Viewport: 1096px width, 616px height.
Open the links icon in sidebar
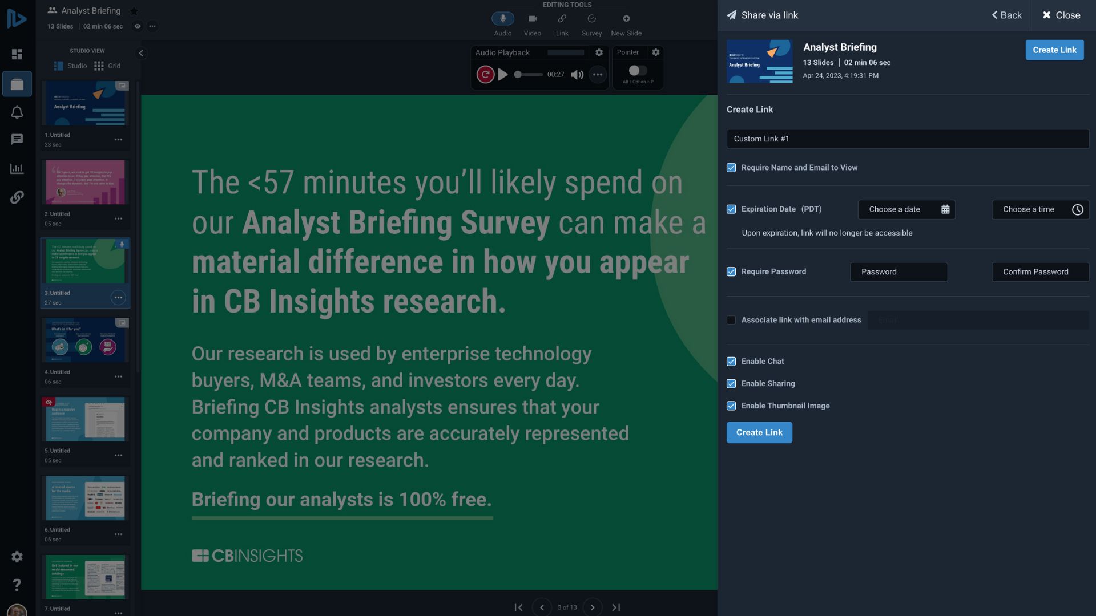17,197
